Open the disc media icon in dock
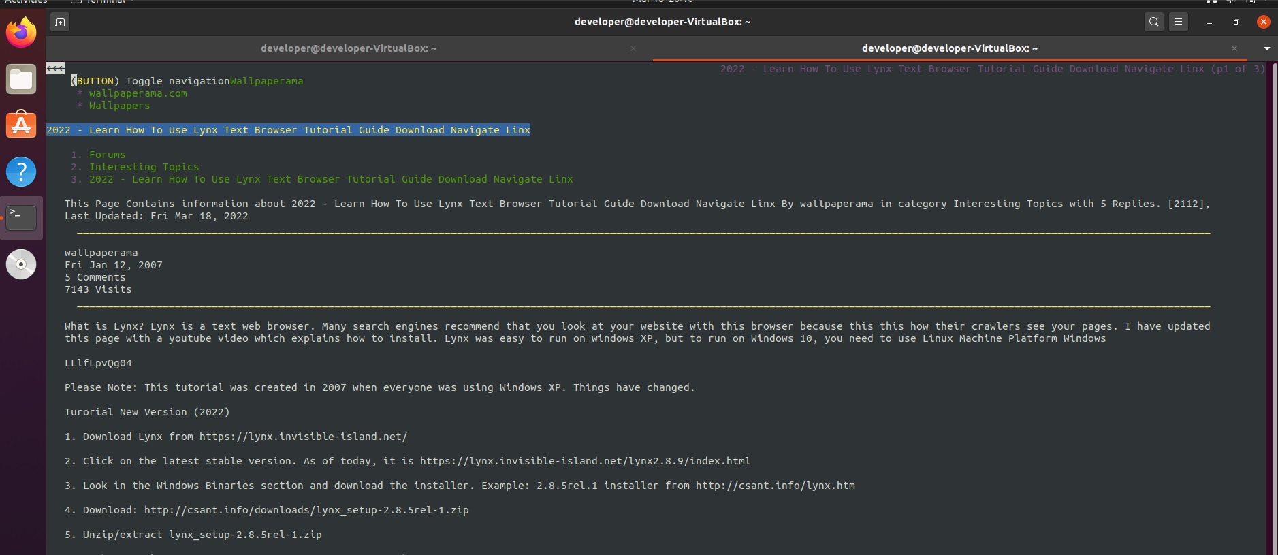Screen dimensions: 1278x555 [x=21, y=264]
